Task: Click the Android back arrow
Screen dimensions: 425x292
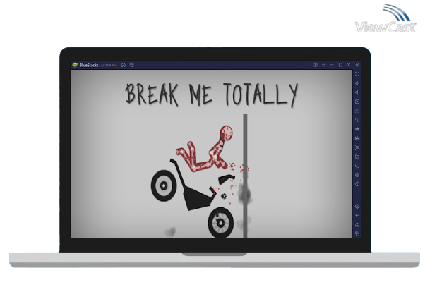Action: [x=357, y=216]
